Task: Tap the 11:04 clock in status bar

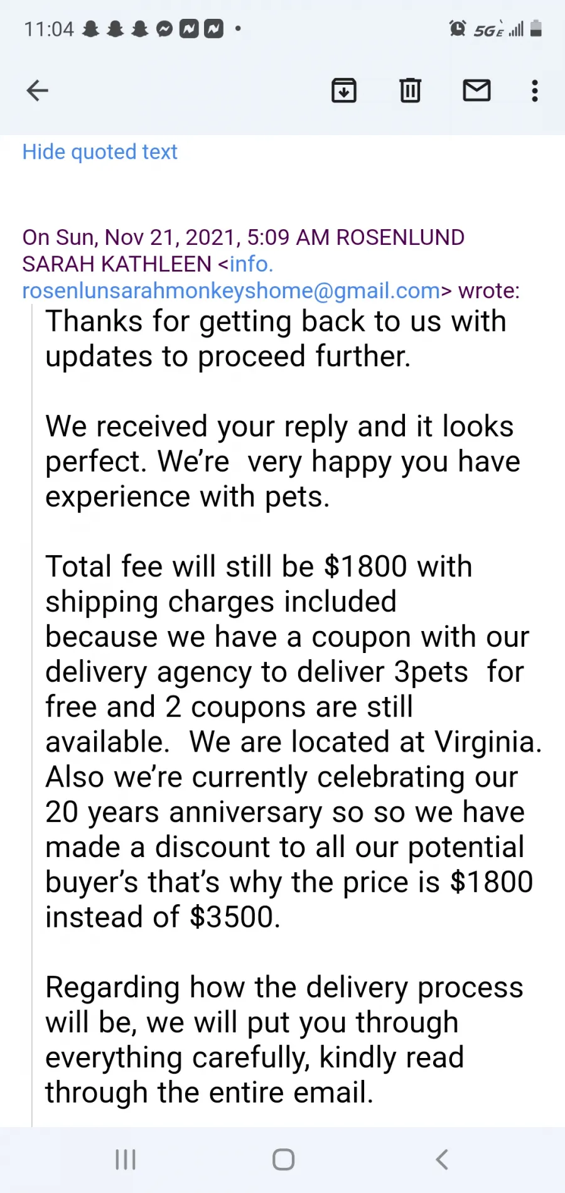Action: pyautogui.click(x=49, y=29)
